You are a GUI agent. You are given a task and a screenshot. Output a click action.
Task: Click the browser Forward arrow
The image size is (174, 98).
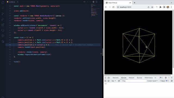[110, 7]
